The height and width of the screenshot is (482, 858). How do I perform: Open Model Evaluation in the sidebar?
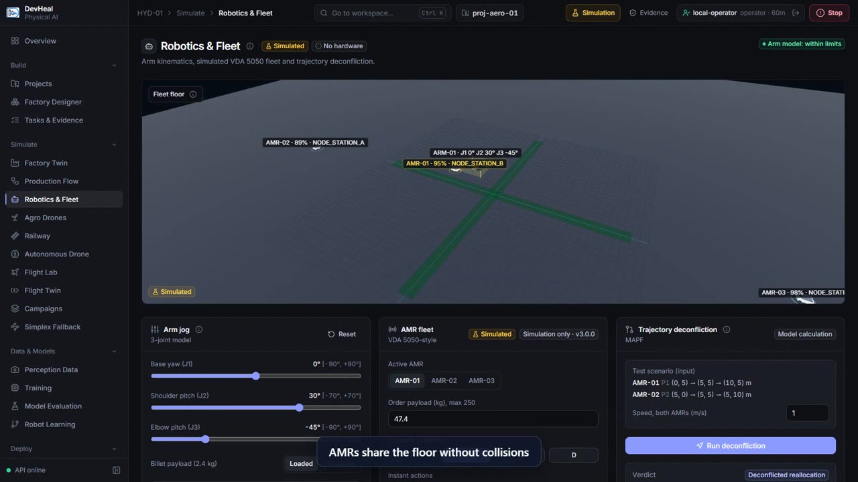pyautogui.click(x=64, y=406)
